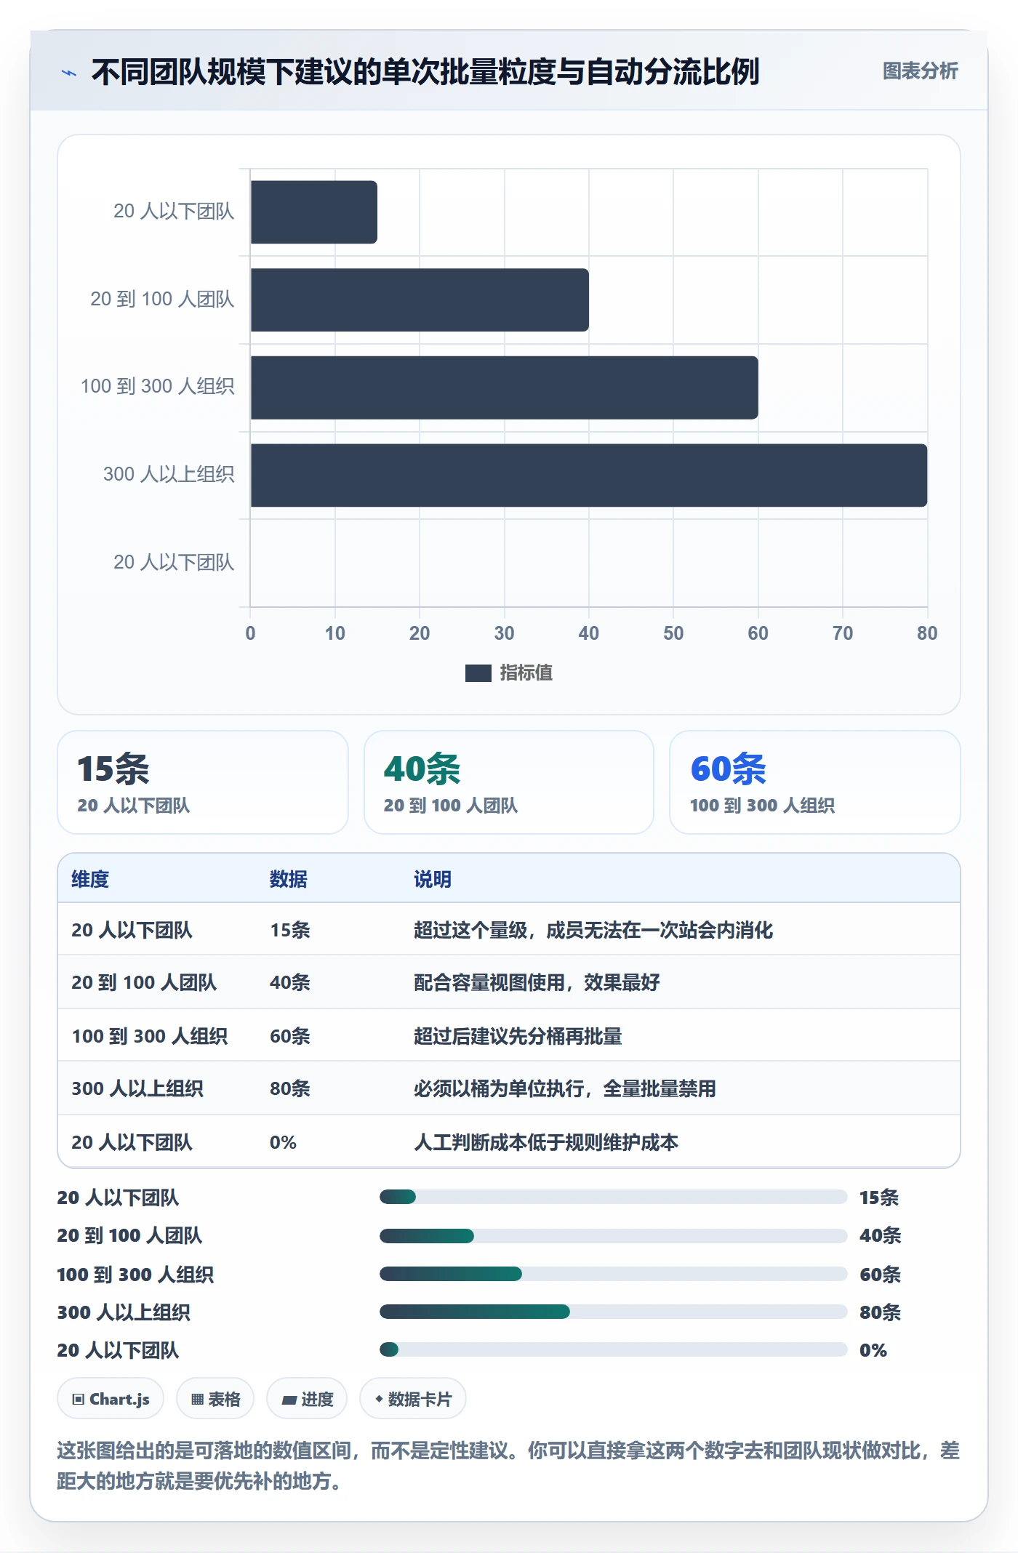The image size is (1018, 1553).
Task: Select the 15条 stat card
Action: point(203,782)
